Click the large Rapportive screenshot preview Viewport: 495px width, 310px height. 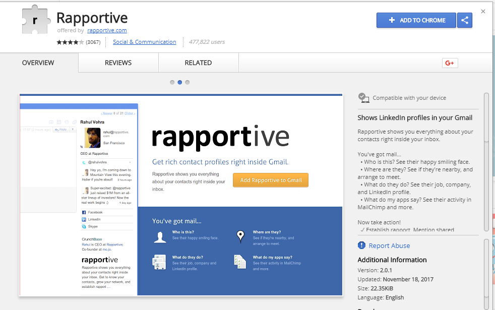pos(181,195)
